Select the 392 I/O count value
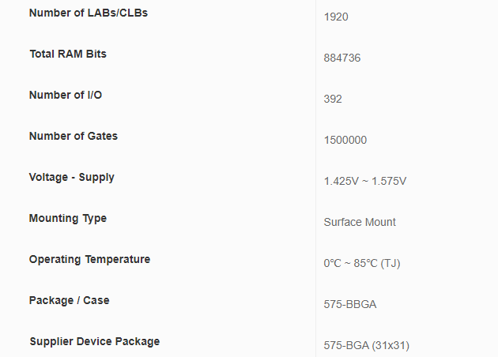 tap(333, 99)
